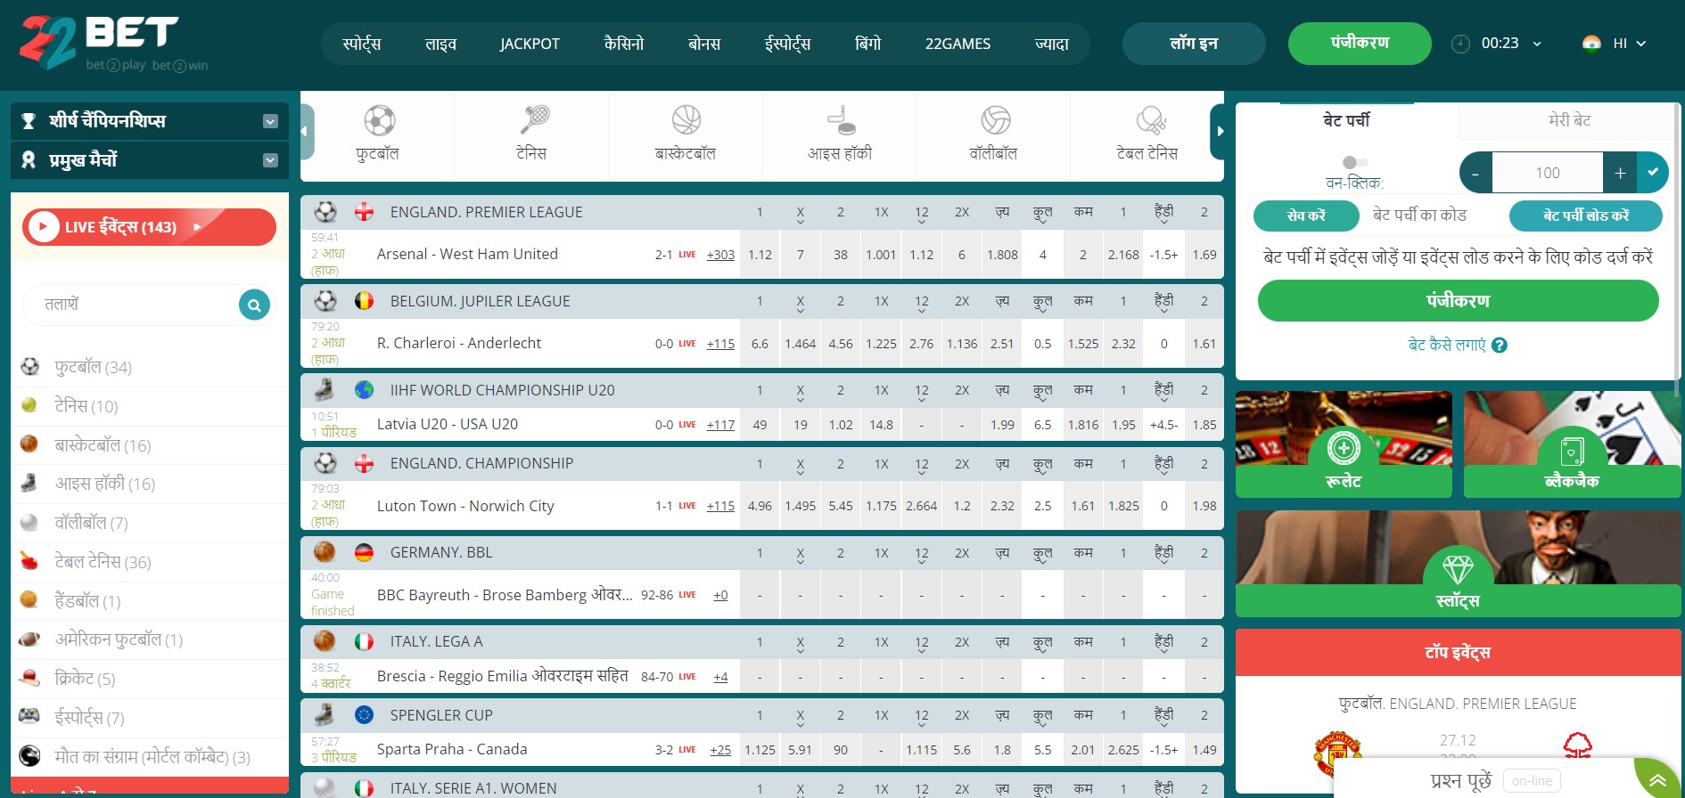Viewport: 1685px width, 798px height.
Task: Open the Table Tennis icon in carousel
Action: (x=1150, y=120)
